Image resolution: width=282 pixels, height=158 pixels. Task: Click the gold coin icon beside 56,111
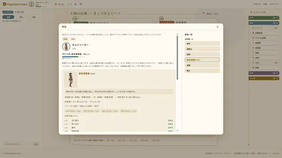(x=56, y=4)
